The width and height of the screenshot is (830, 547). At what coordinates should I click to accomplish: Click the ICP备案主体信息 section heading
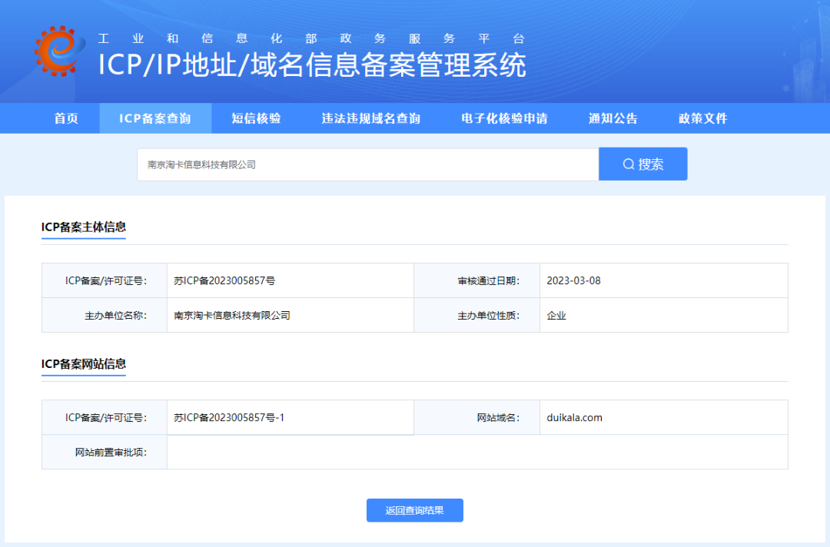(84, 227)
